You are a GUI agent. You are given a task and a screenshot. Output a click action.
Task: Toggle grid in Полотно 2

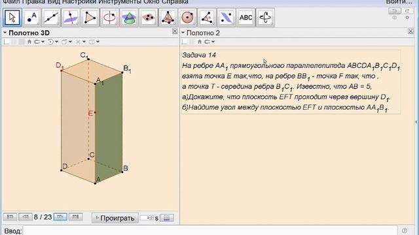(192, 42)
